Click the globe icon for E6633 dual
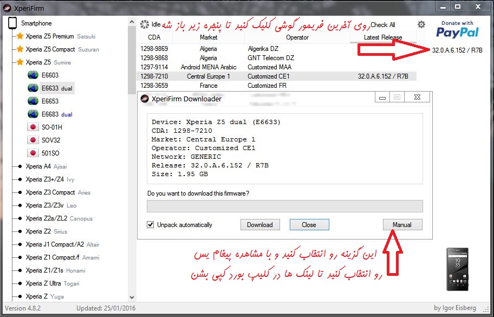This screenshot has height=317, width=494. 32,88
